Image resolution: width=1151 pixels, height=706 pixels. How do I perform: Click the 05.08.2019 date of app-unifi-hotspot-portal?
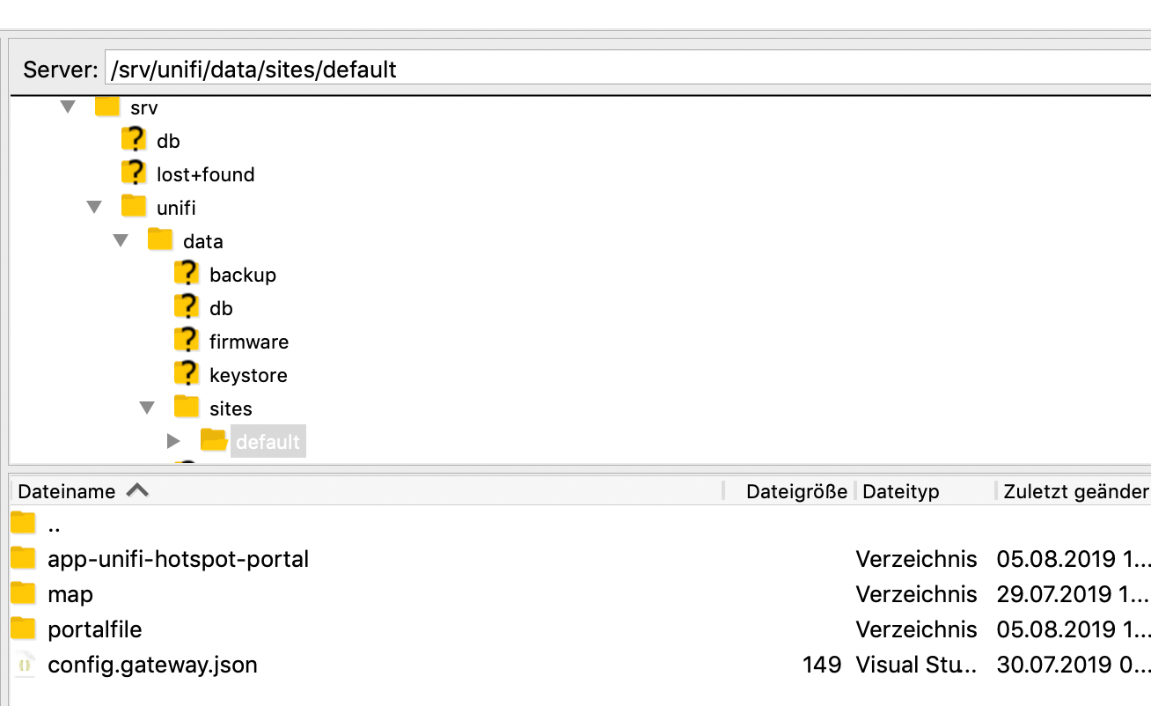(1074, 559)
